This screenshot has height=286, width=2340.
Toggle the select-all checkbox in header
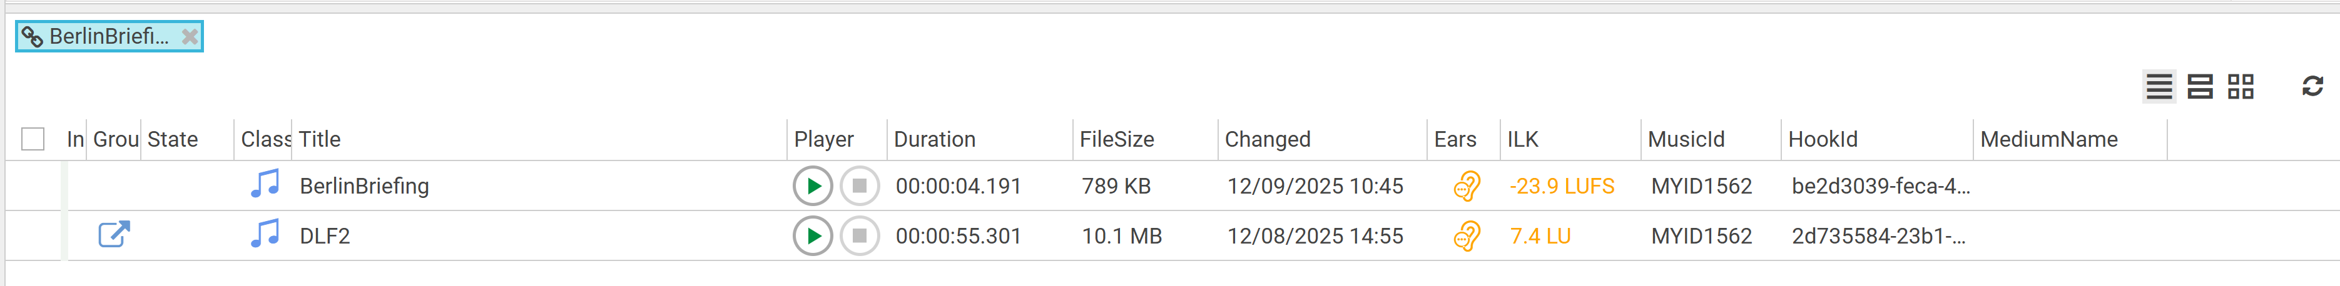point(33,139)
